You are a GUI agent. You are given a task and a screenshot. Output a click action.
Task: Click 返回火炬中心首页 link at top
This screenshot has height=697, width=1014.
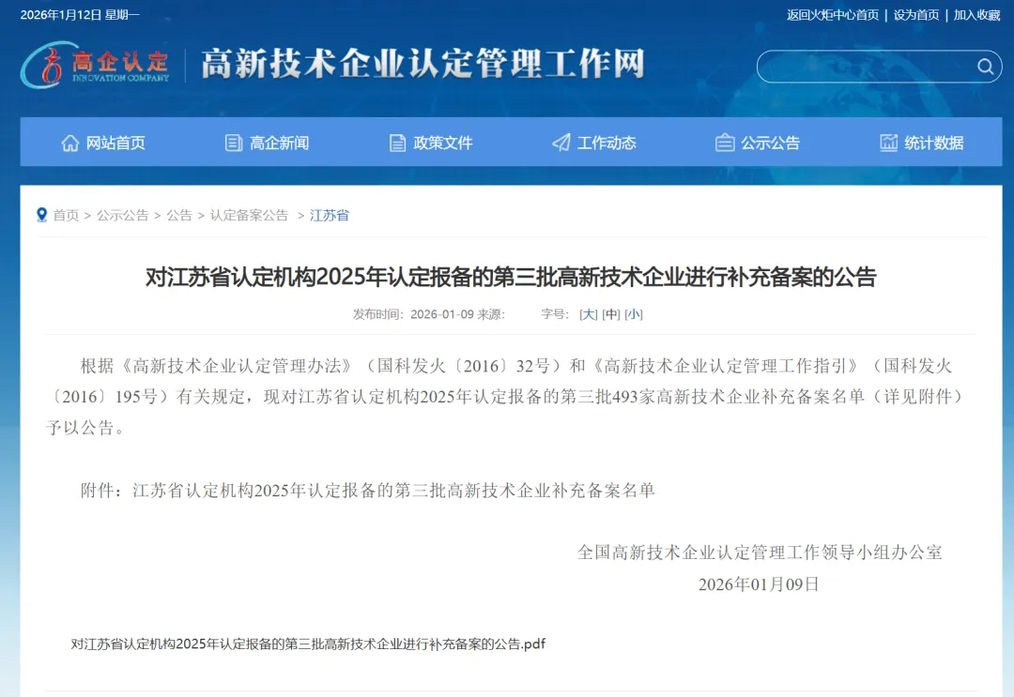832,14
